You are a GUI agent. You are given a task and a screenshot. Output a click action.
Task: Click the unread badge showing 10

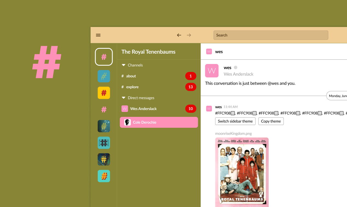point(191,109)
